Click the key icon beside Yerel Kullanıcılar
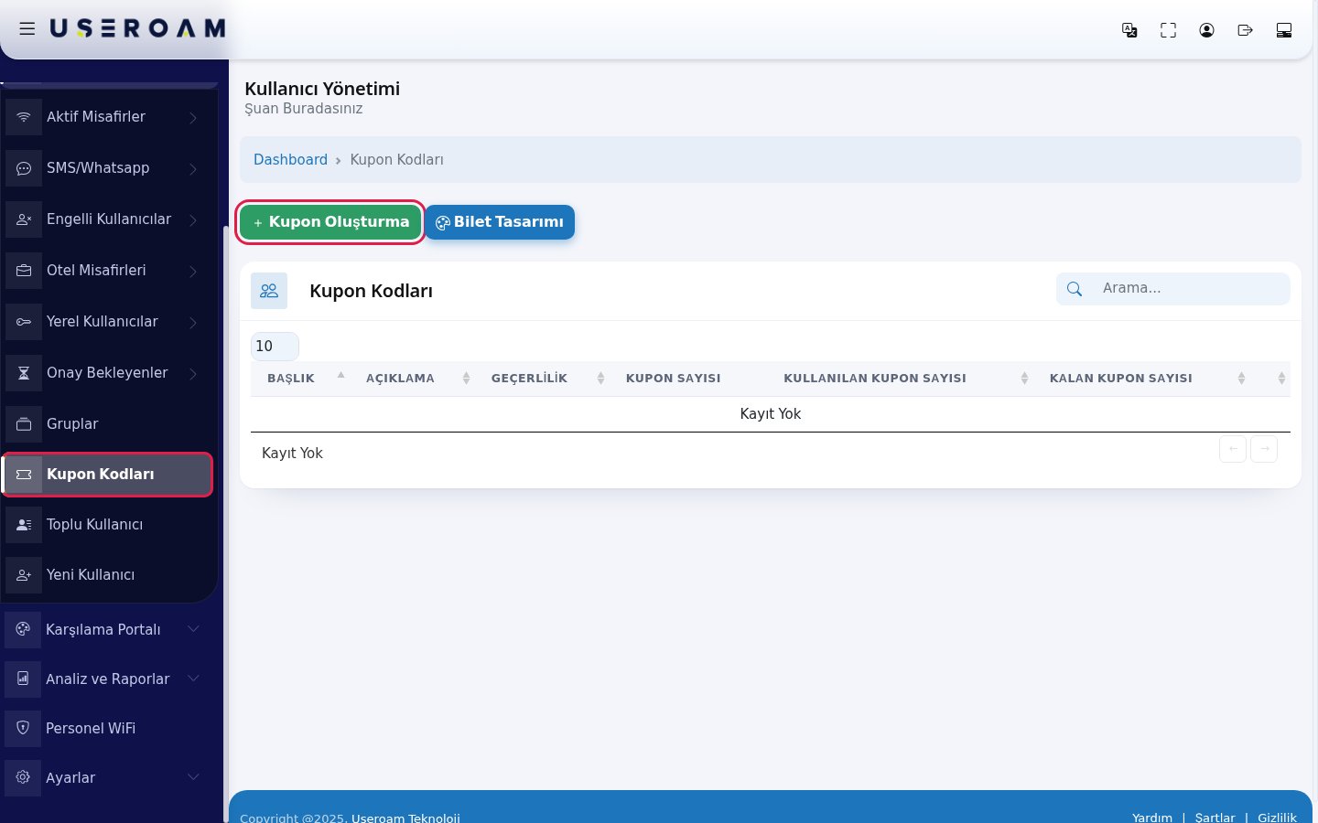 (24, 322)
